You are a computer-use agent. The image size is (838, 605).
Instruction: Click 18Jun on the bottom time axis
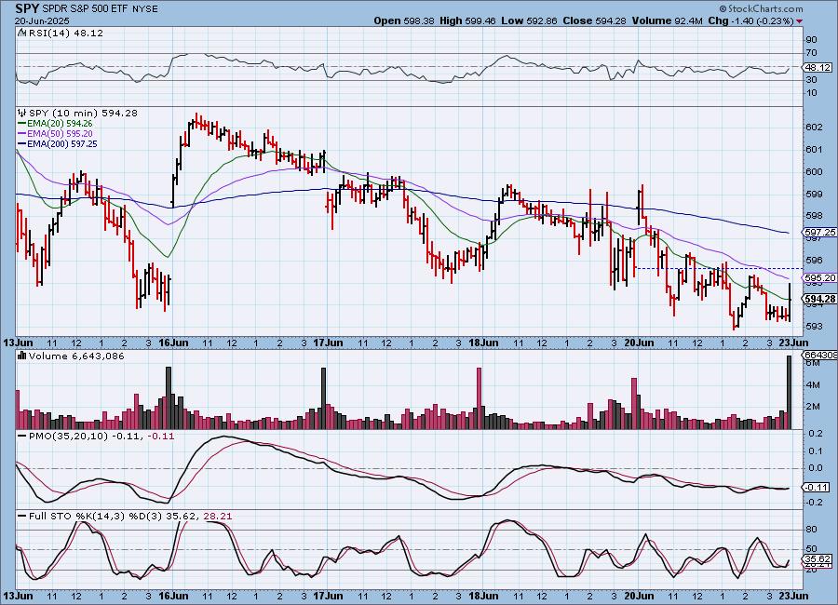483,596
